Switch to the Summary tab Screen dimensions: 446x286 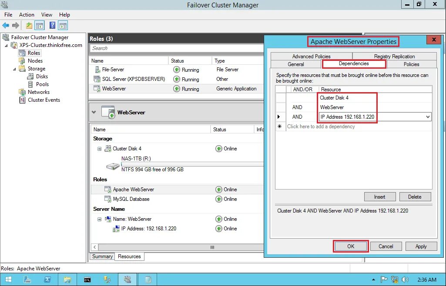(102, 256)
